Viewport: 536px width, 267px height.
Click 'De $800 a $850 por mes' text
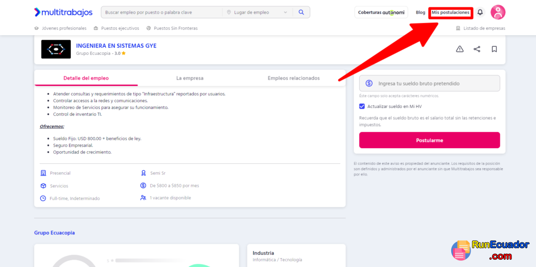coord(174,186)
